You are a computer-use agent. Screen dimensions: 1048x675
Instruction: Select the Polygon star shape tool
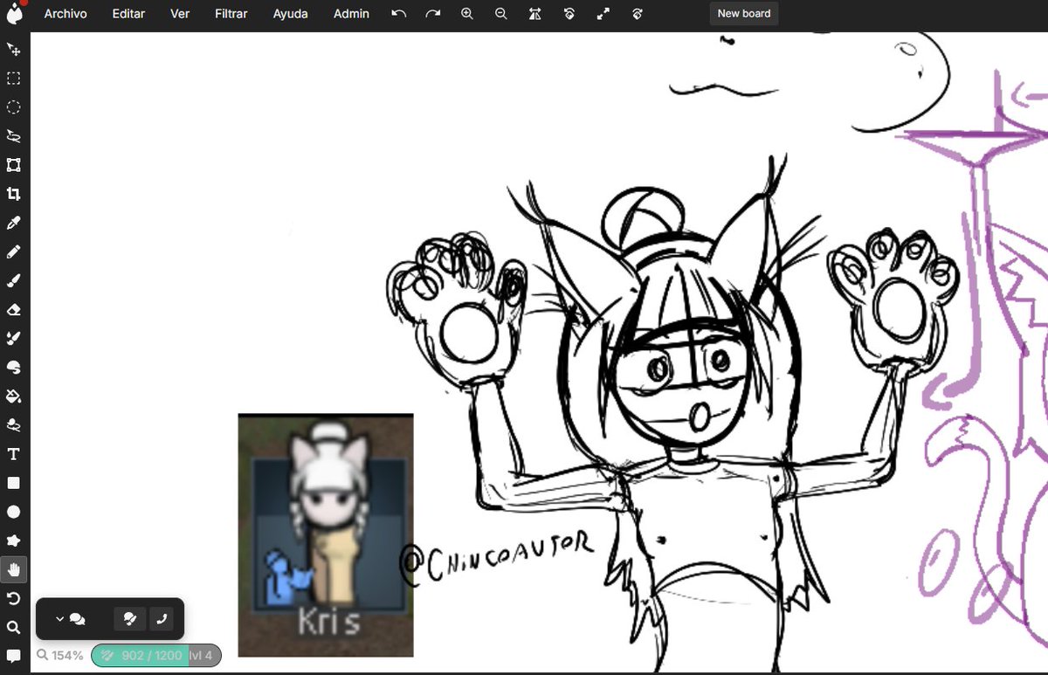(x=14, y=541)
